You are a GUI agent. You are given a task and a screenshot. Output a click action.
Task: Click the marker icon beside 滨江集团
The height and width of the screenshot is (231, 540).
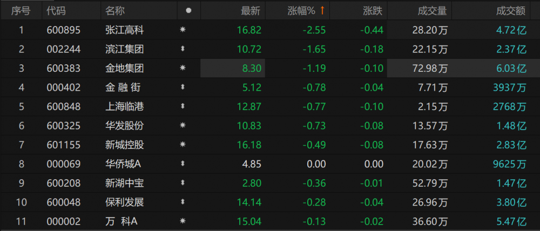click(x=183, y=49)
